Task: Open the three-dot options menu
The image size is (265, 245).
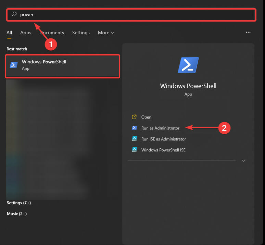Action: [248, 32]
